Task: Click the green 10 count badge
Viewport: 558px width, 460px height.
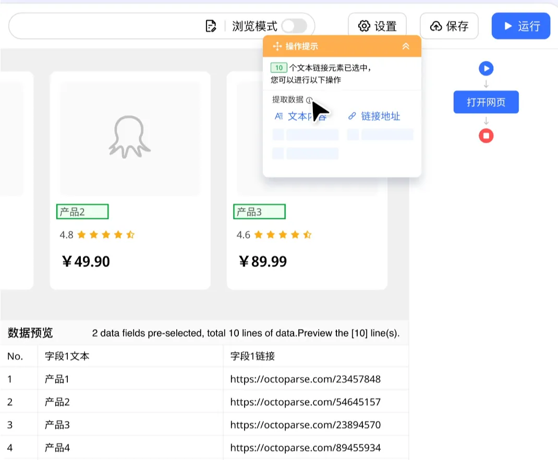Action: click(x=278, y=68)
